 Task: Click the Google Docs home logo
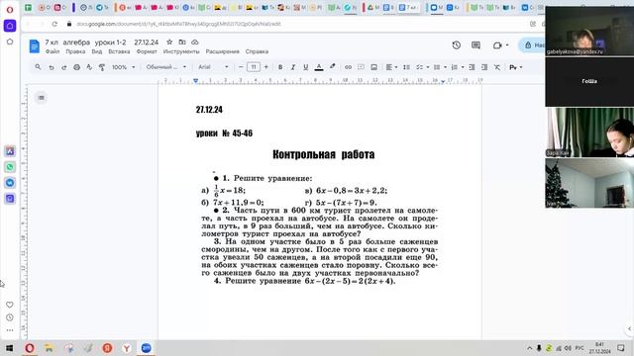[x=35, y=46]
